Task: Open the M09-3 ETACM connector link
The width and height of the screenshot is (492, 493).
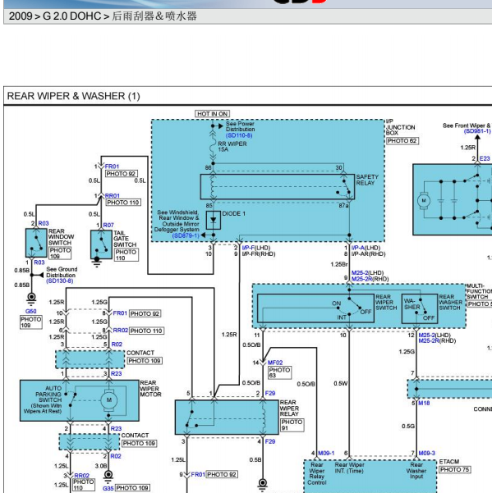Action: pyautogui.click(x=427, y=453)
